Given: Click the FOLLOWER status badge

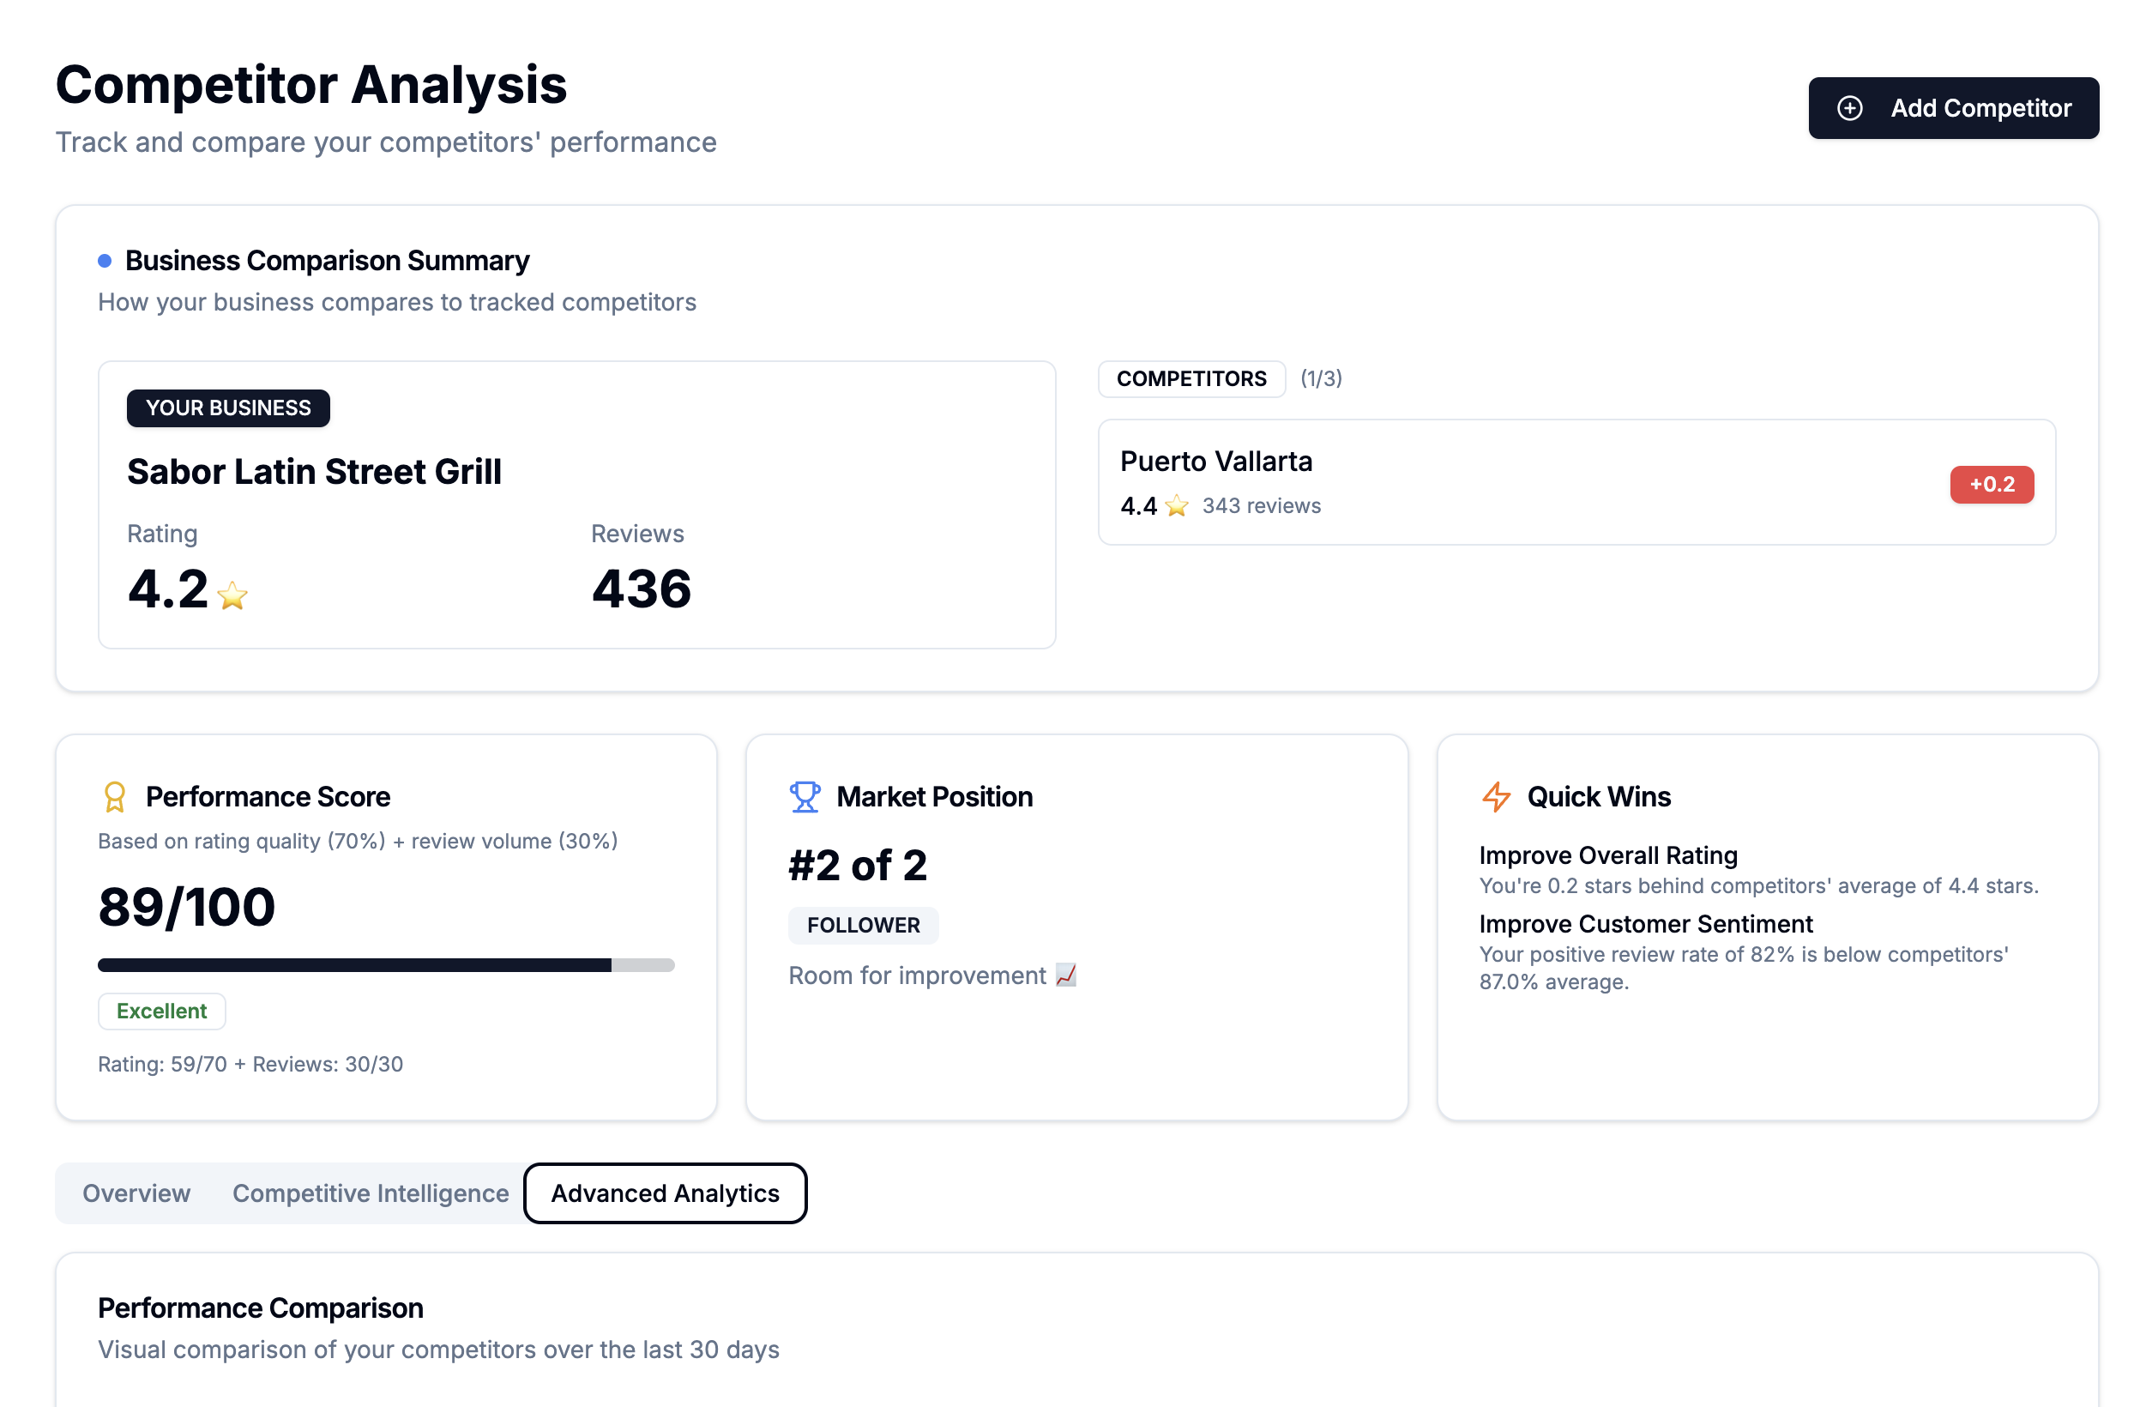Looking at the screenshot, I should click(x=863, y=925).
